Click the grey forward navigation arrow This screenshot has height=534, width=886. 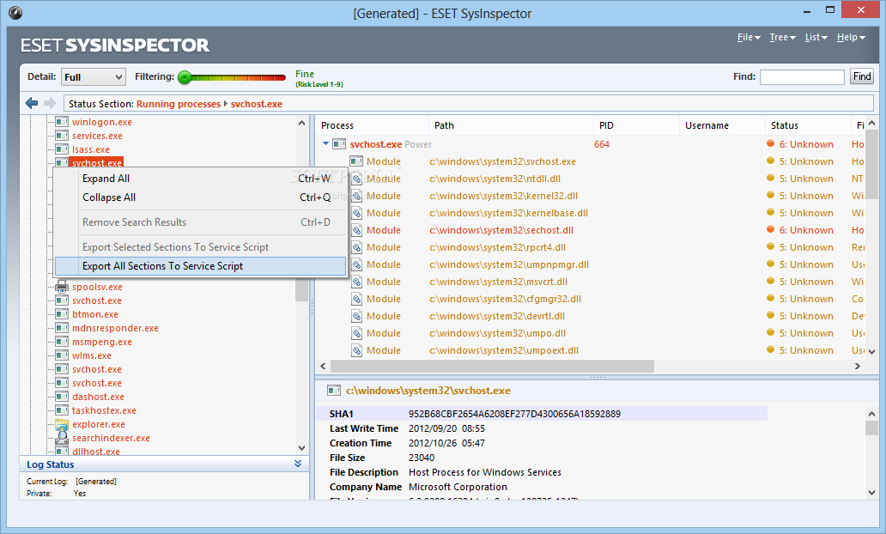50,103
